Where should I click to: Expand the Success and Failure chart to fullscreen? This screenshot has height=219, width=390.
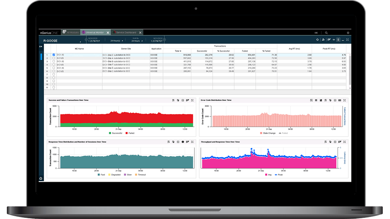pos(192,100)
